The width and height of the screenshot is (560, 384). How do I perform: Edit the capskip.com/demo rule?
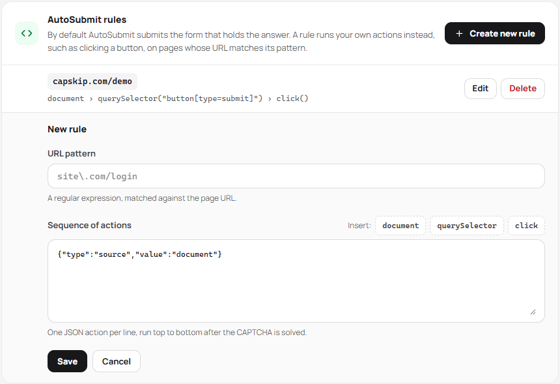click(x=481, y=88)
